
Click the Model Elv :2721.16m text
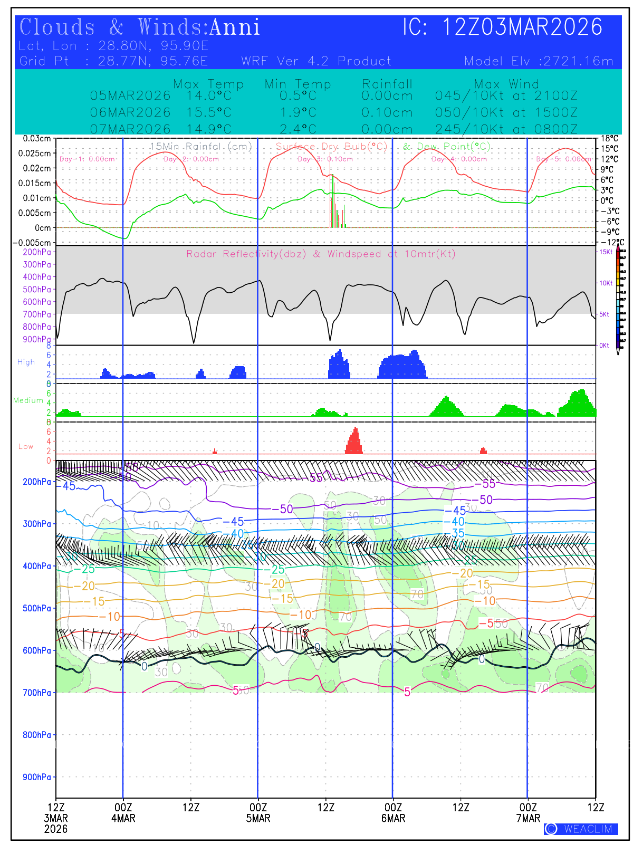[539, 61]
